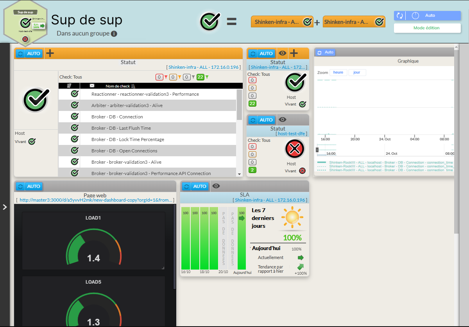Click the refresh arrows icon left of the top Auto timer
The width and height of the screenshot is (469, 327).
tap(399, 16)
